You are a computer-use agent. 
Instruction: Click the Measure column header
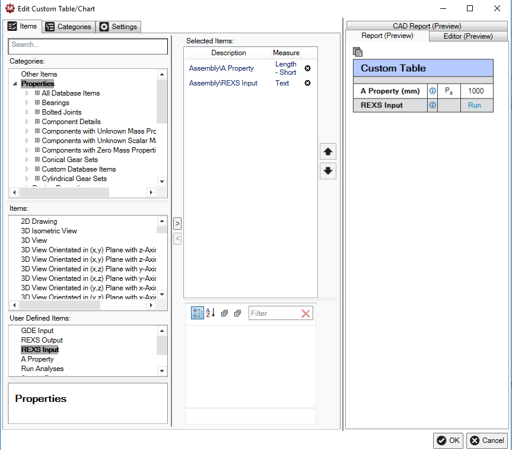point(286,53)
